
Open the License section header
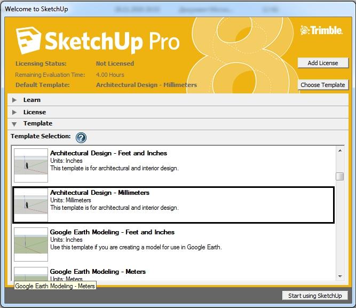point(178,112)
